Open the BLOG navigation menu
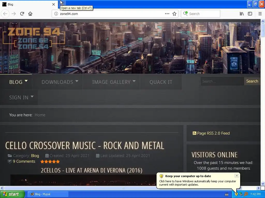The height and width of the screenshot is (198, 265). pyautogui.click(x=16, y=82)
